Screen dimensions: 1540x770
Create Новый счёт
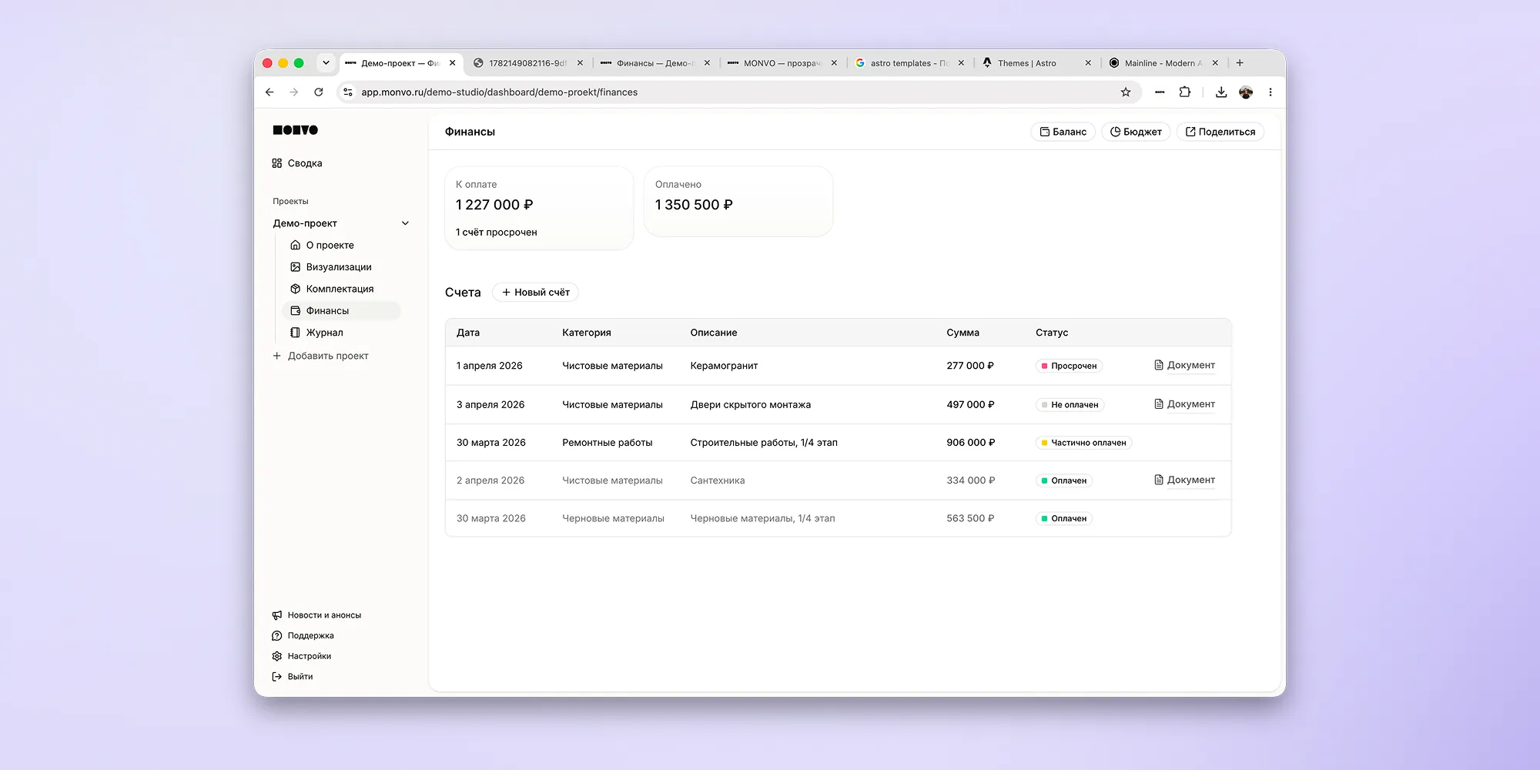coord(535,293)
